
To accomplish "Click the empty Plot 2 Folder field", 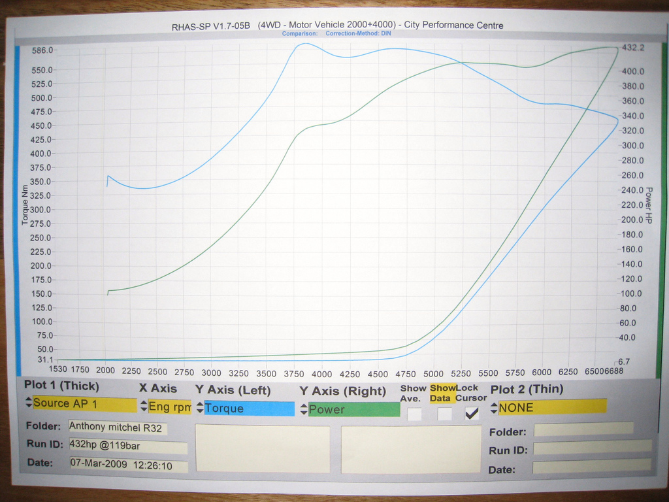I will coord(583,429).
